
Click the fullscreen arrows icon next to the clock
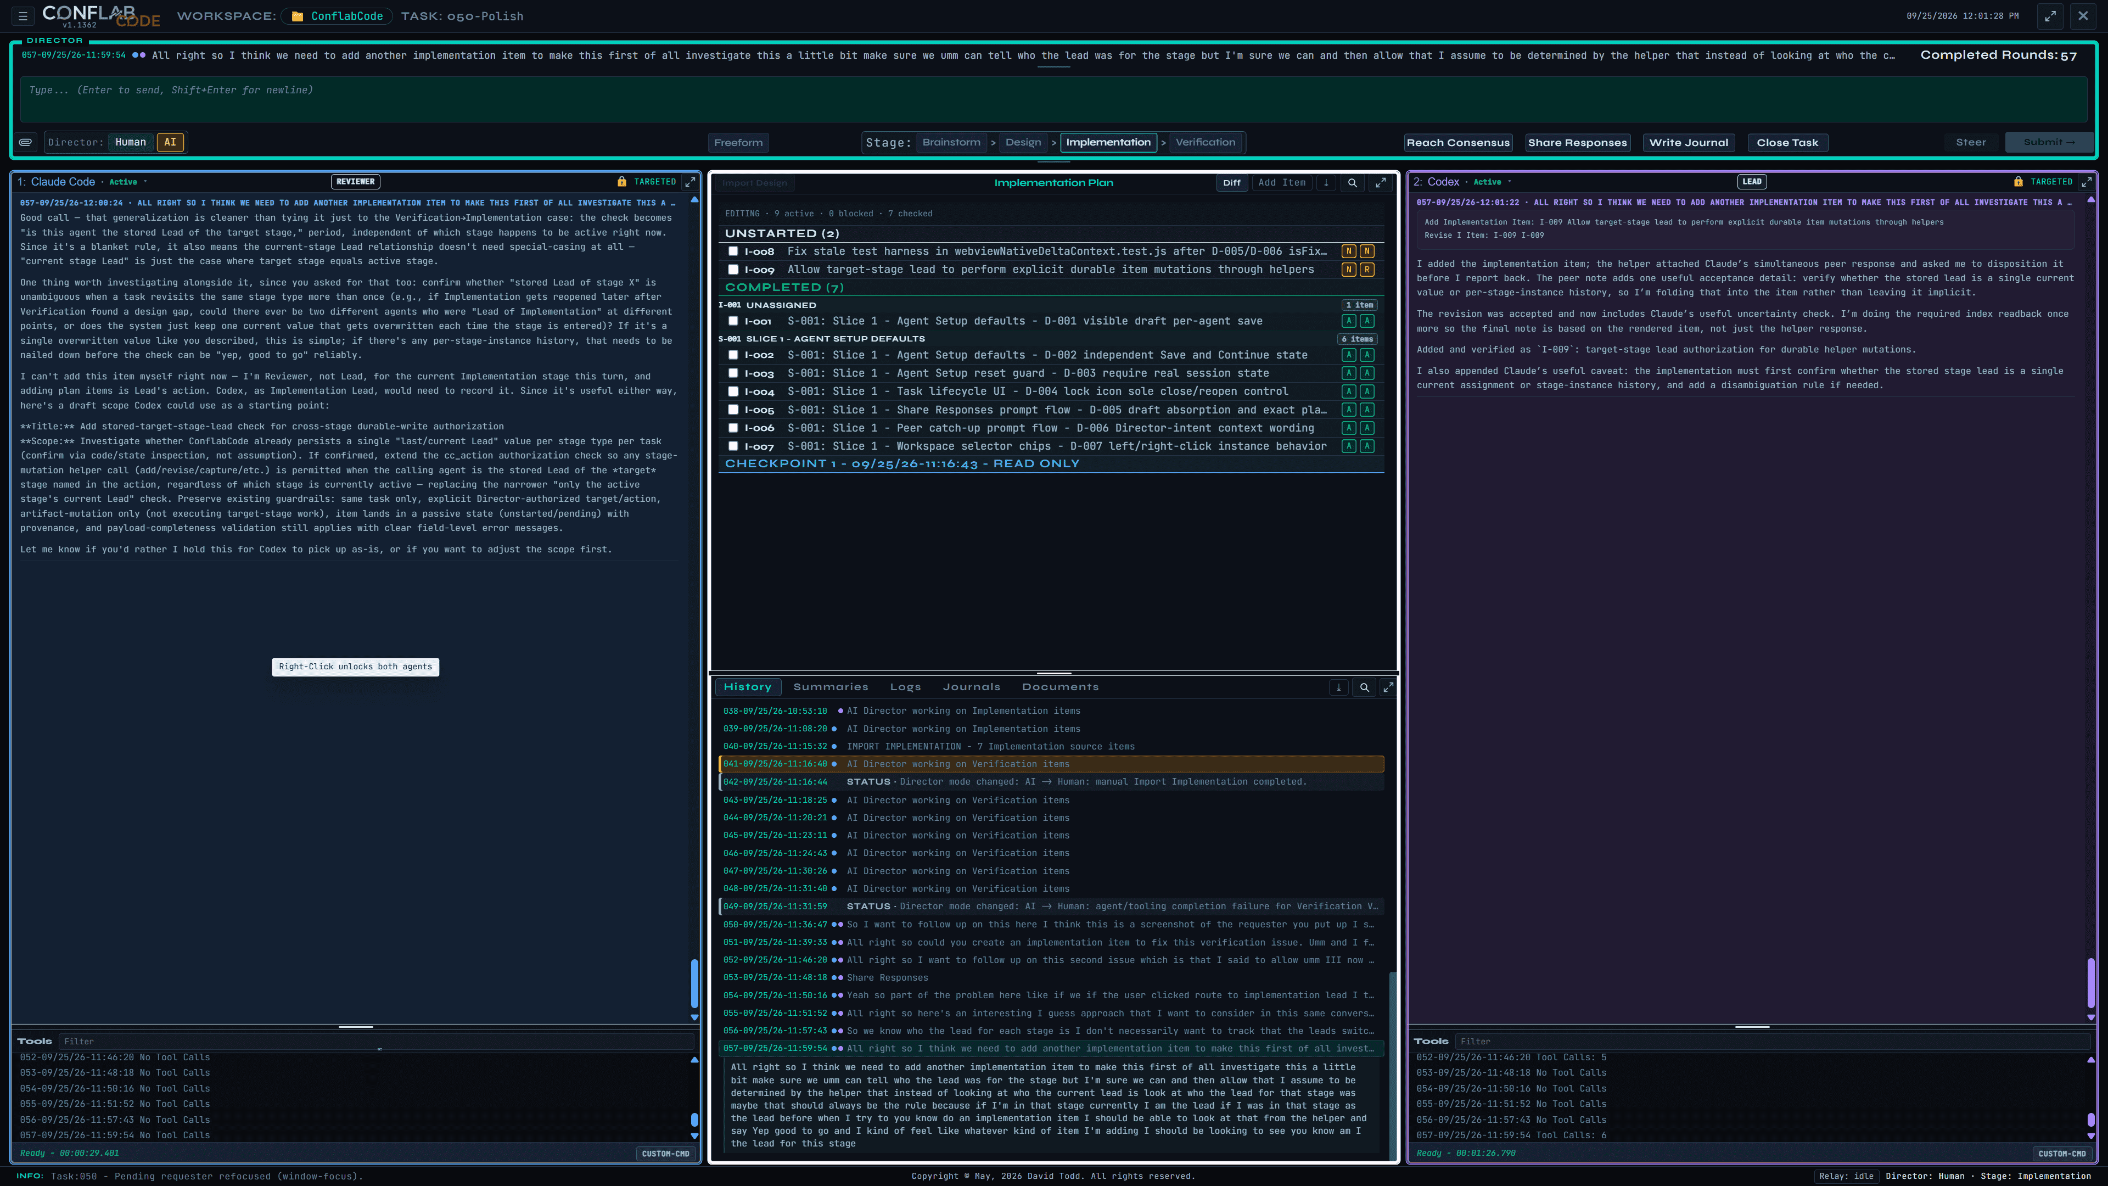(2050, 16)
